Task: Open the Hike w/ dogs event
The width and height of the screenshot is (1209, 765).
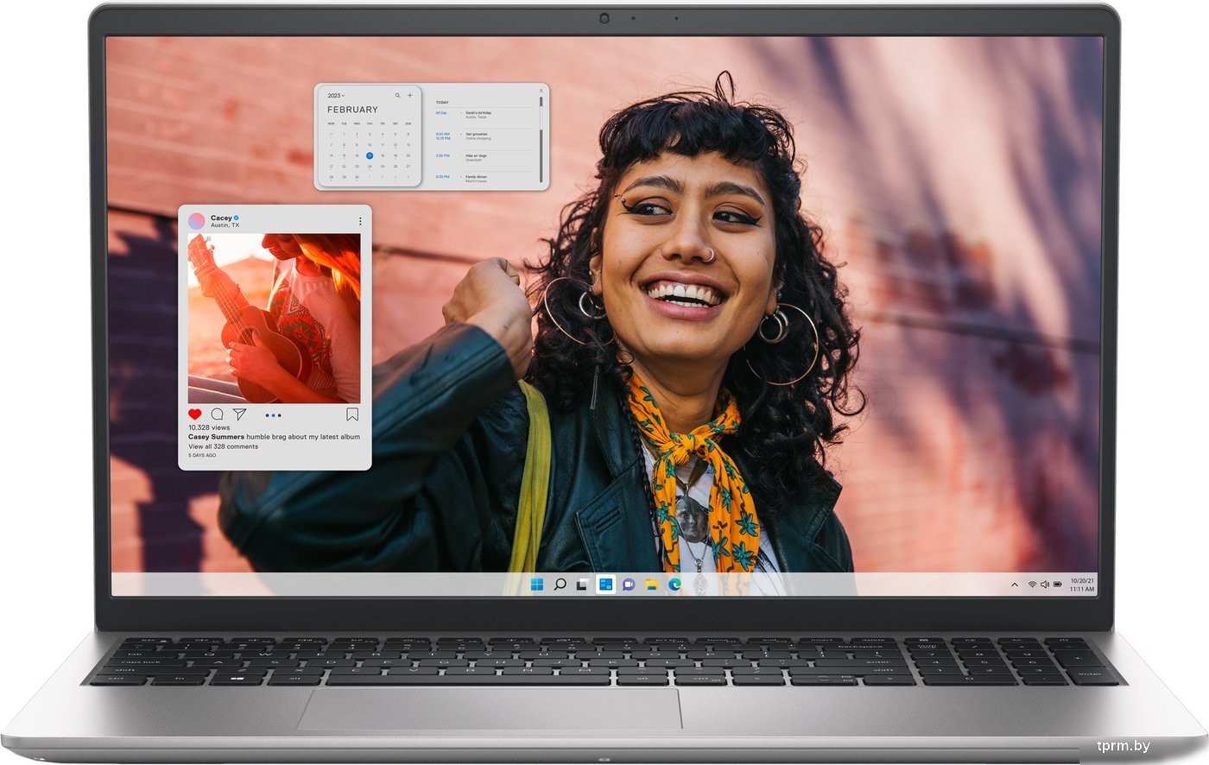Action: (x=476, y=157)
